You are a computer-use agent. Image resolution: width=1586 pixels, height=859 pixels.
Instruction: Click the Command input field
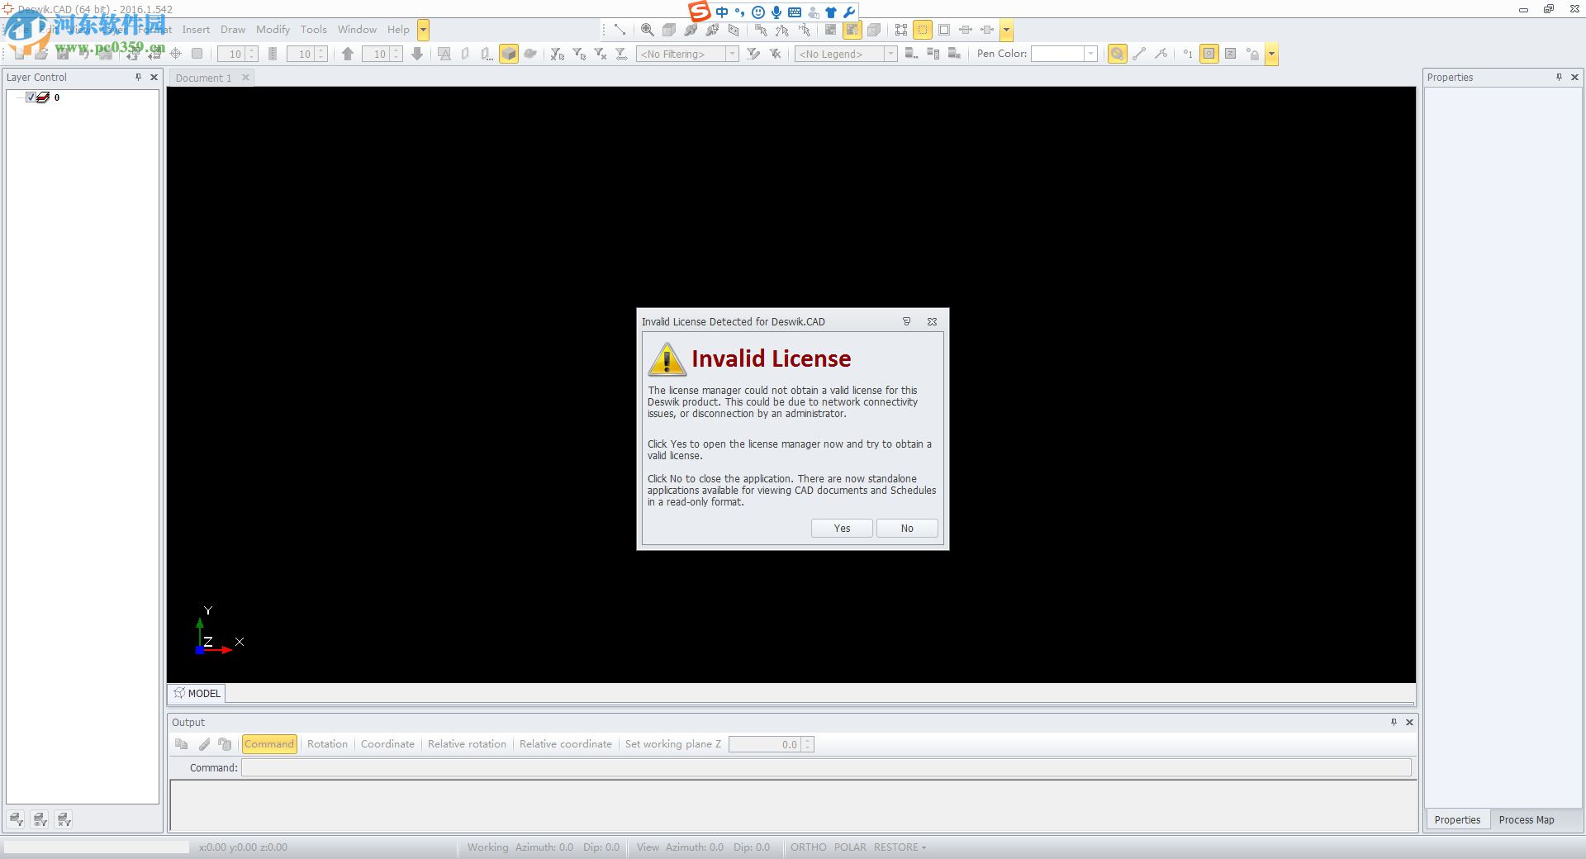[x=826, y=768]
